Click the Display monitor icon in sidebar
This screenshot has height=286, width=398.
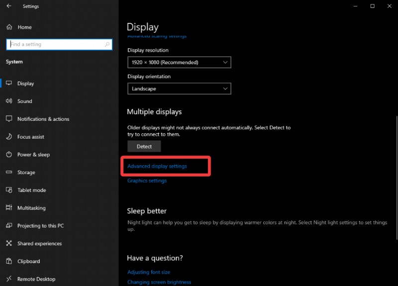pyautogui.click(x=9, y=83)
